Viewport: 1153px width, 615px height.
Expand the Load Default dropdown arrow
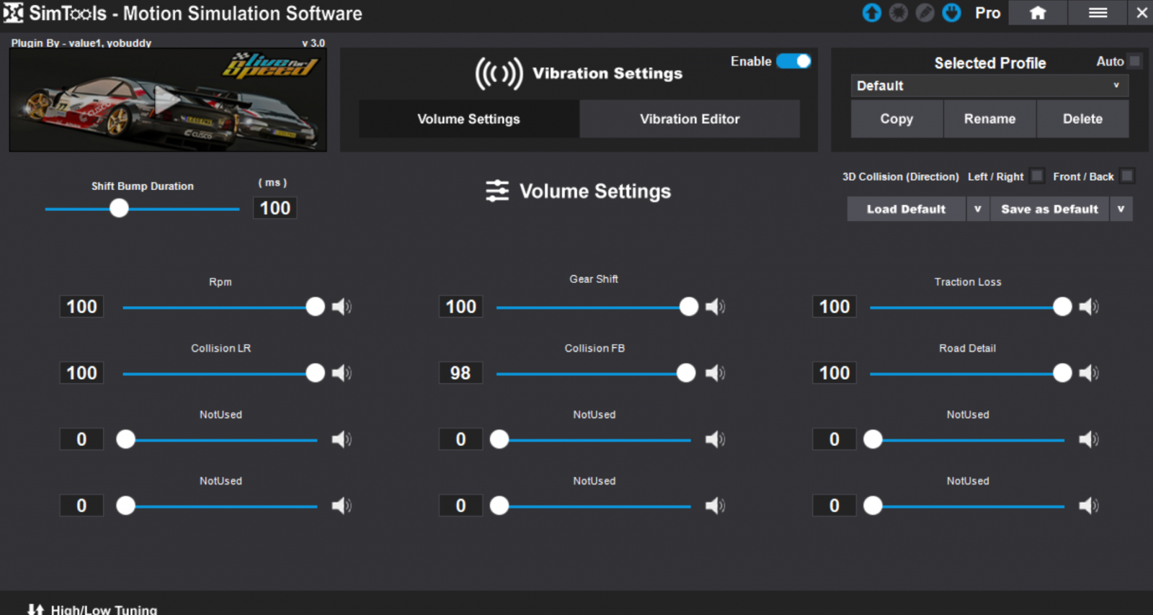pyautogui.click(x=977, y=209)
